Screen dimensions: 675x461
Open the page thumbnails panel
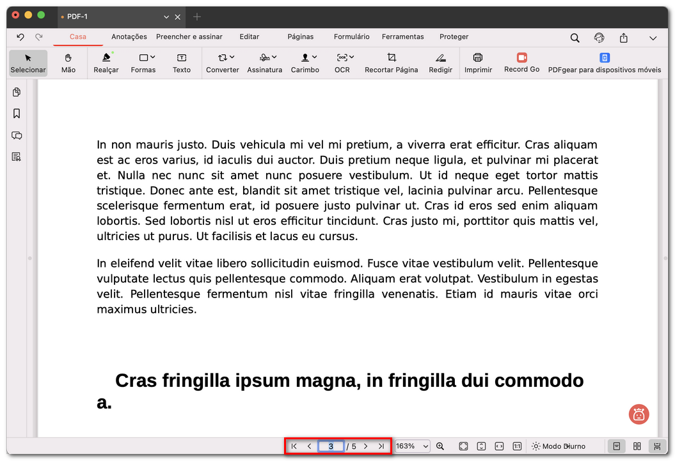(17, 92)
